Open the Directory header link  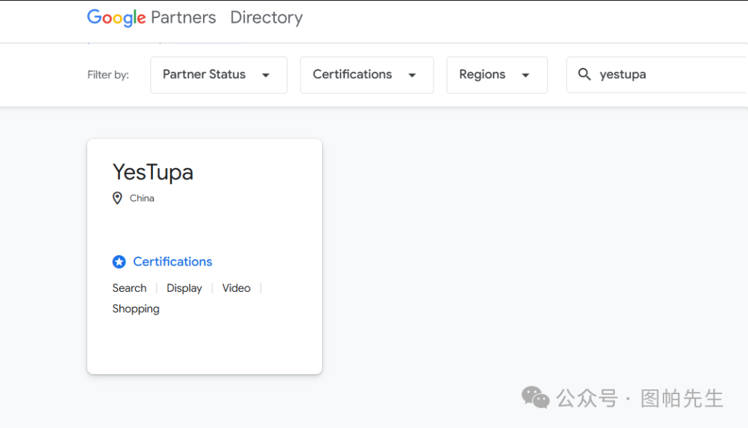tap(266, 17)
